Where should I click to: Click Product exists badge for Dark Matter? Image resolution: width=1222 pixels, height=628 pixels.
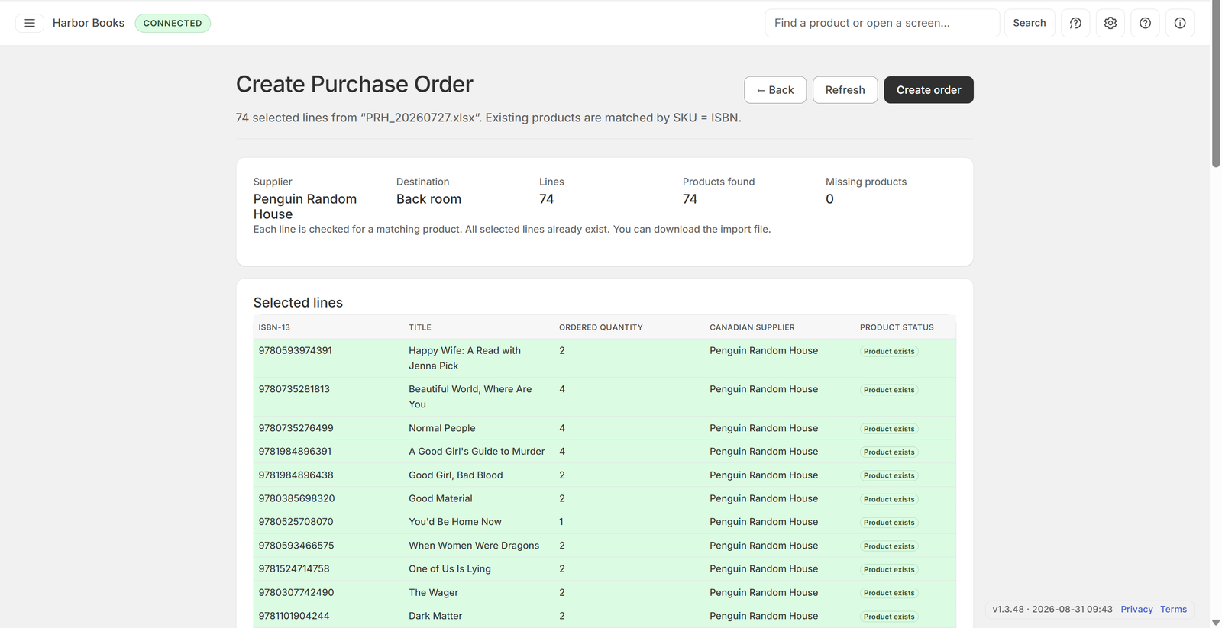[x=889, y=617]
